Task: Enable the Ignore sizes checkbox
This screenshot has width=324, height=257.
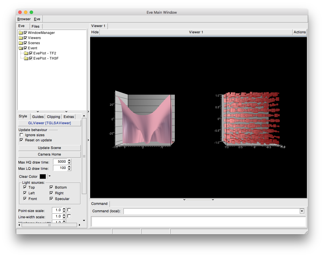Action: coord(21,135)
